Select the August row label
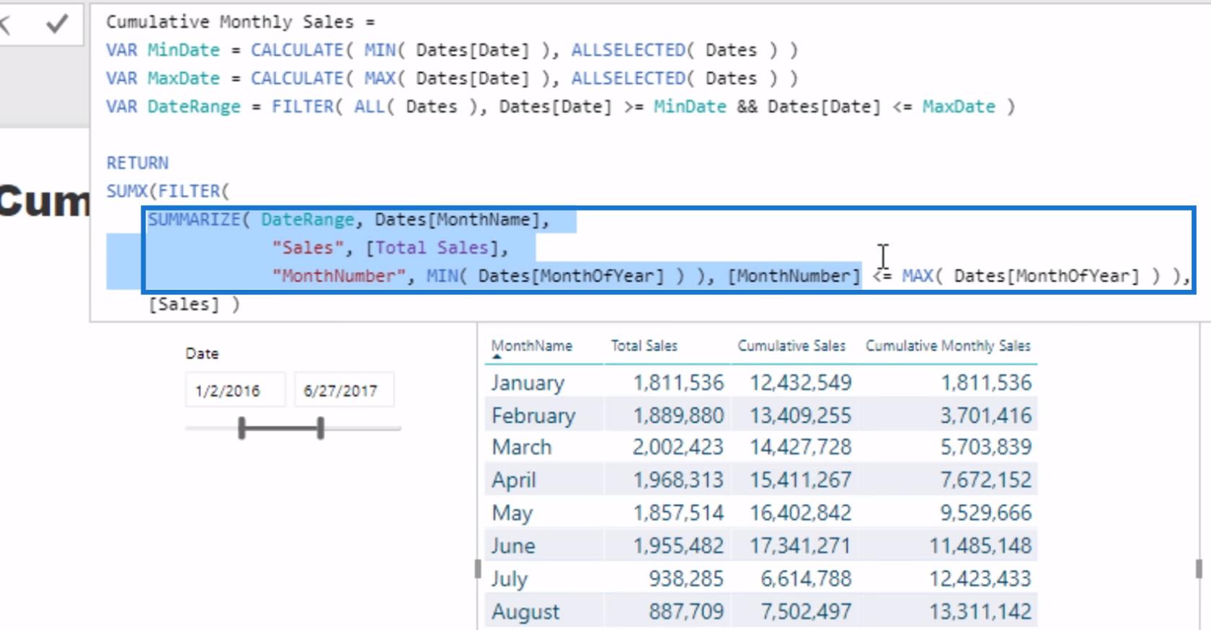This screenshot has height=630, width=1211. 525,612
